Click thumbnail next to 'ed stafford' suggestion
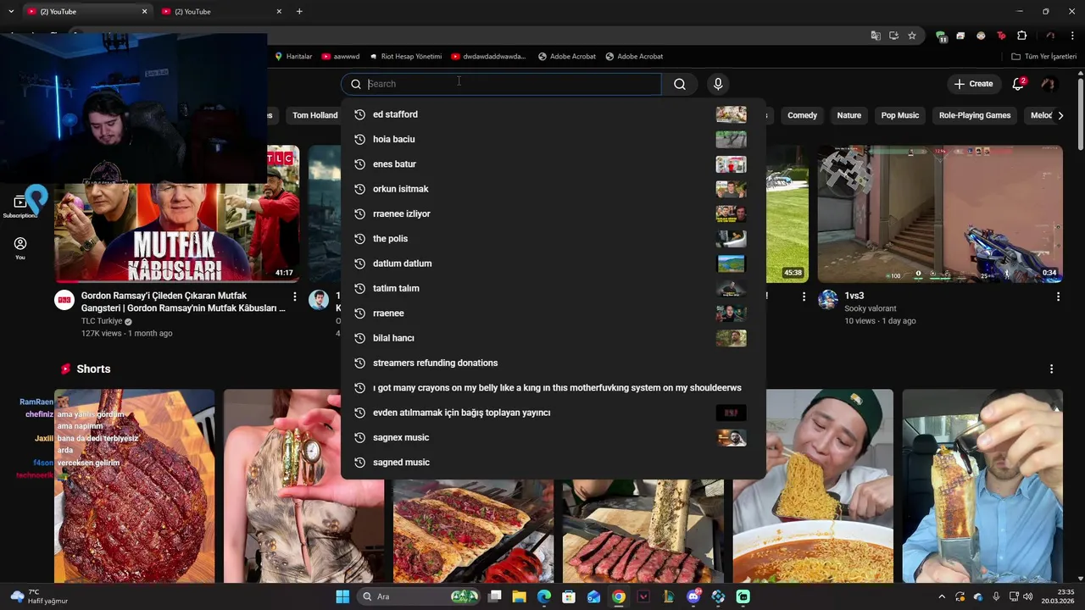The width and height of the screenshot is (1085, 610). [x=731, y=114]
